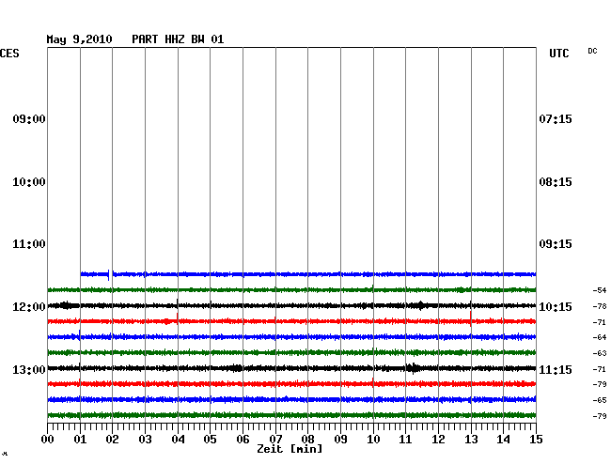This screenshot has height=464, width=611.
Task: Select the 13:00 local time label
Action: click(x=29, y=369)
